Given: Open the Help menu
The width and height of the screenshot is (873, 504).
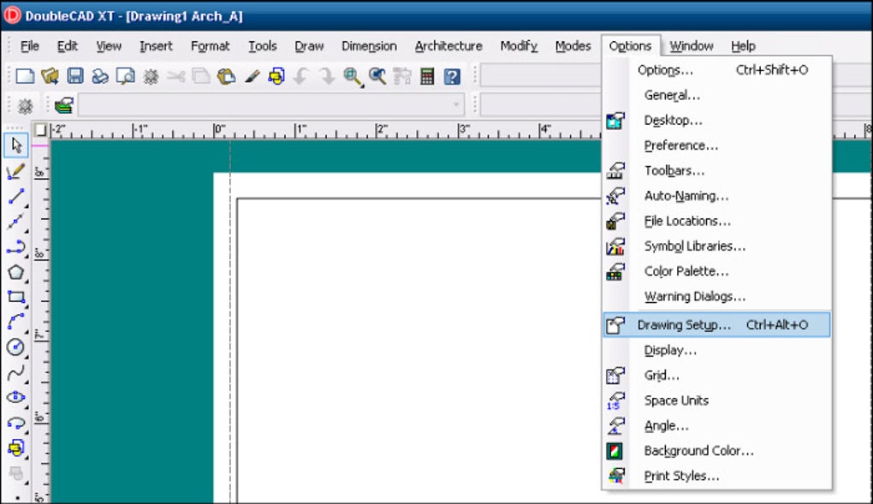Looking at the screenshot, I should click(743, 45).
